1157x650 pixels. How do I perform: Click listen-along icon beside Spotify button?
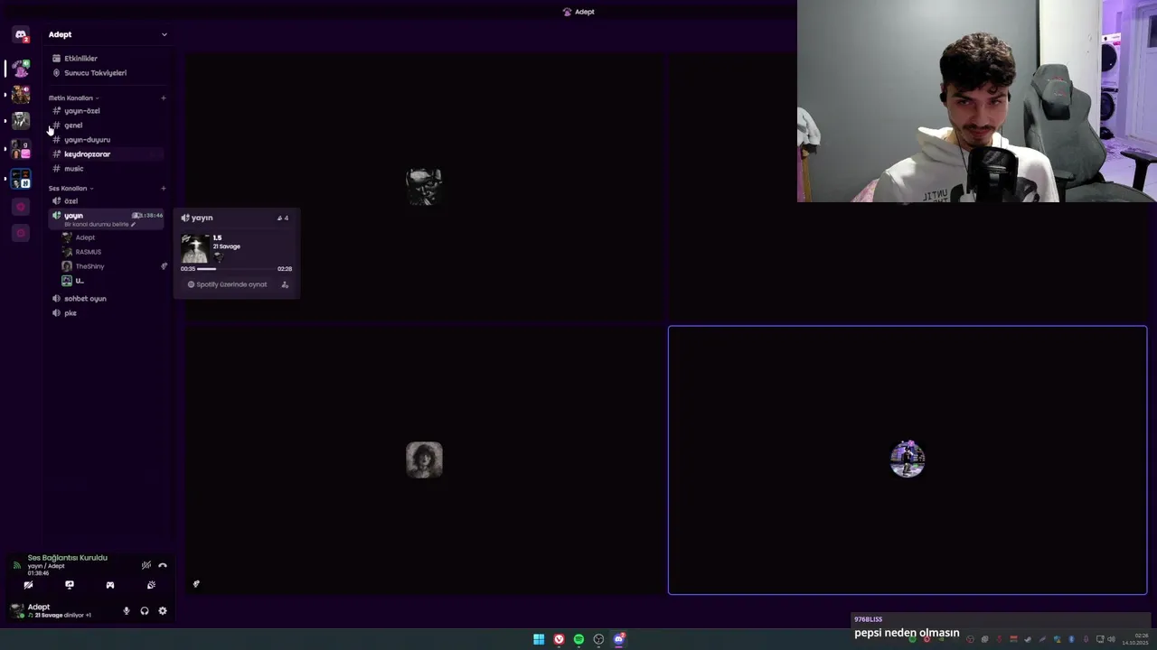285,284
